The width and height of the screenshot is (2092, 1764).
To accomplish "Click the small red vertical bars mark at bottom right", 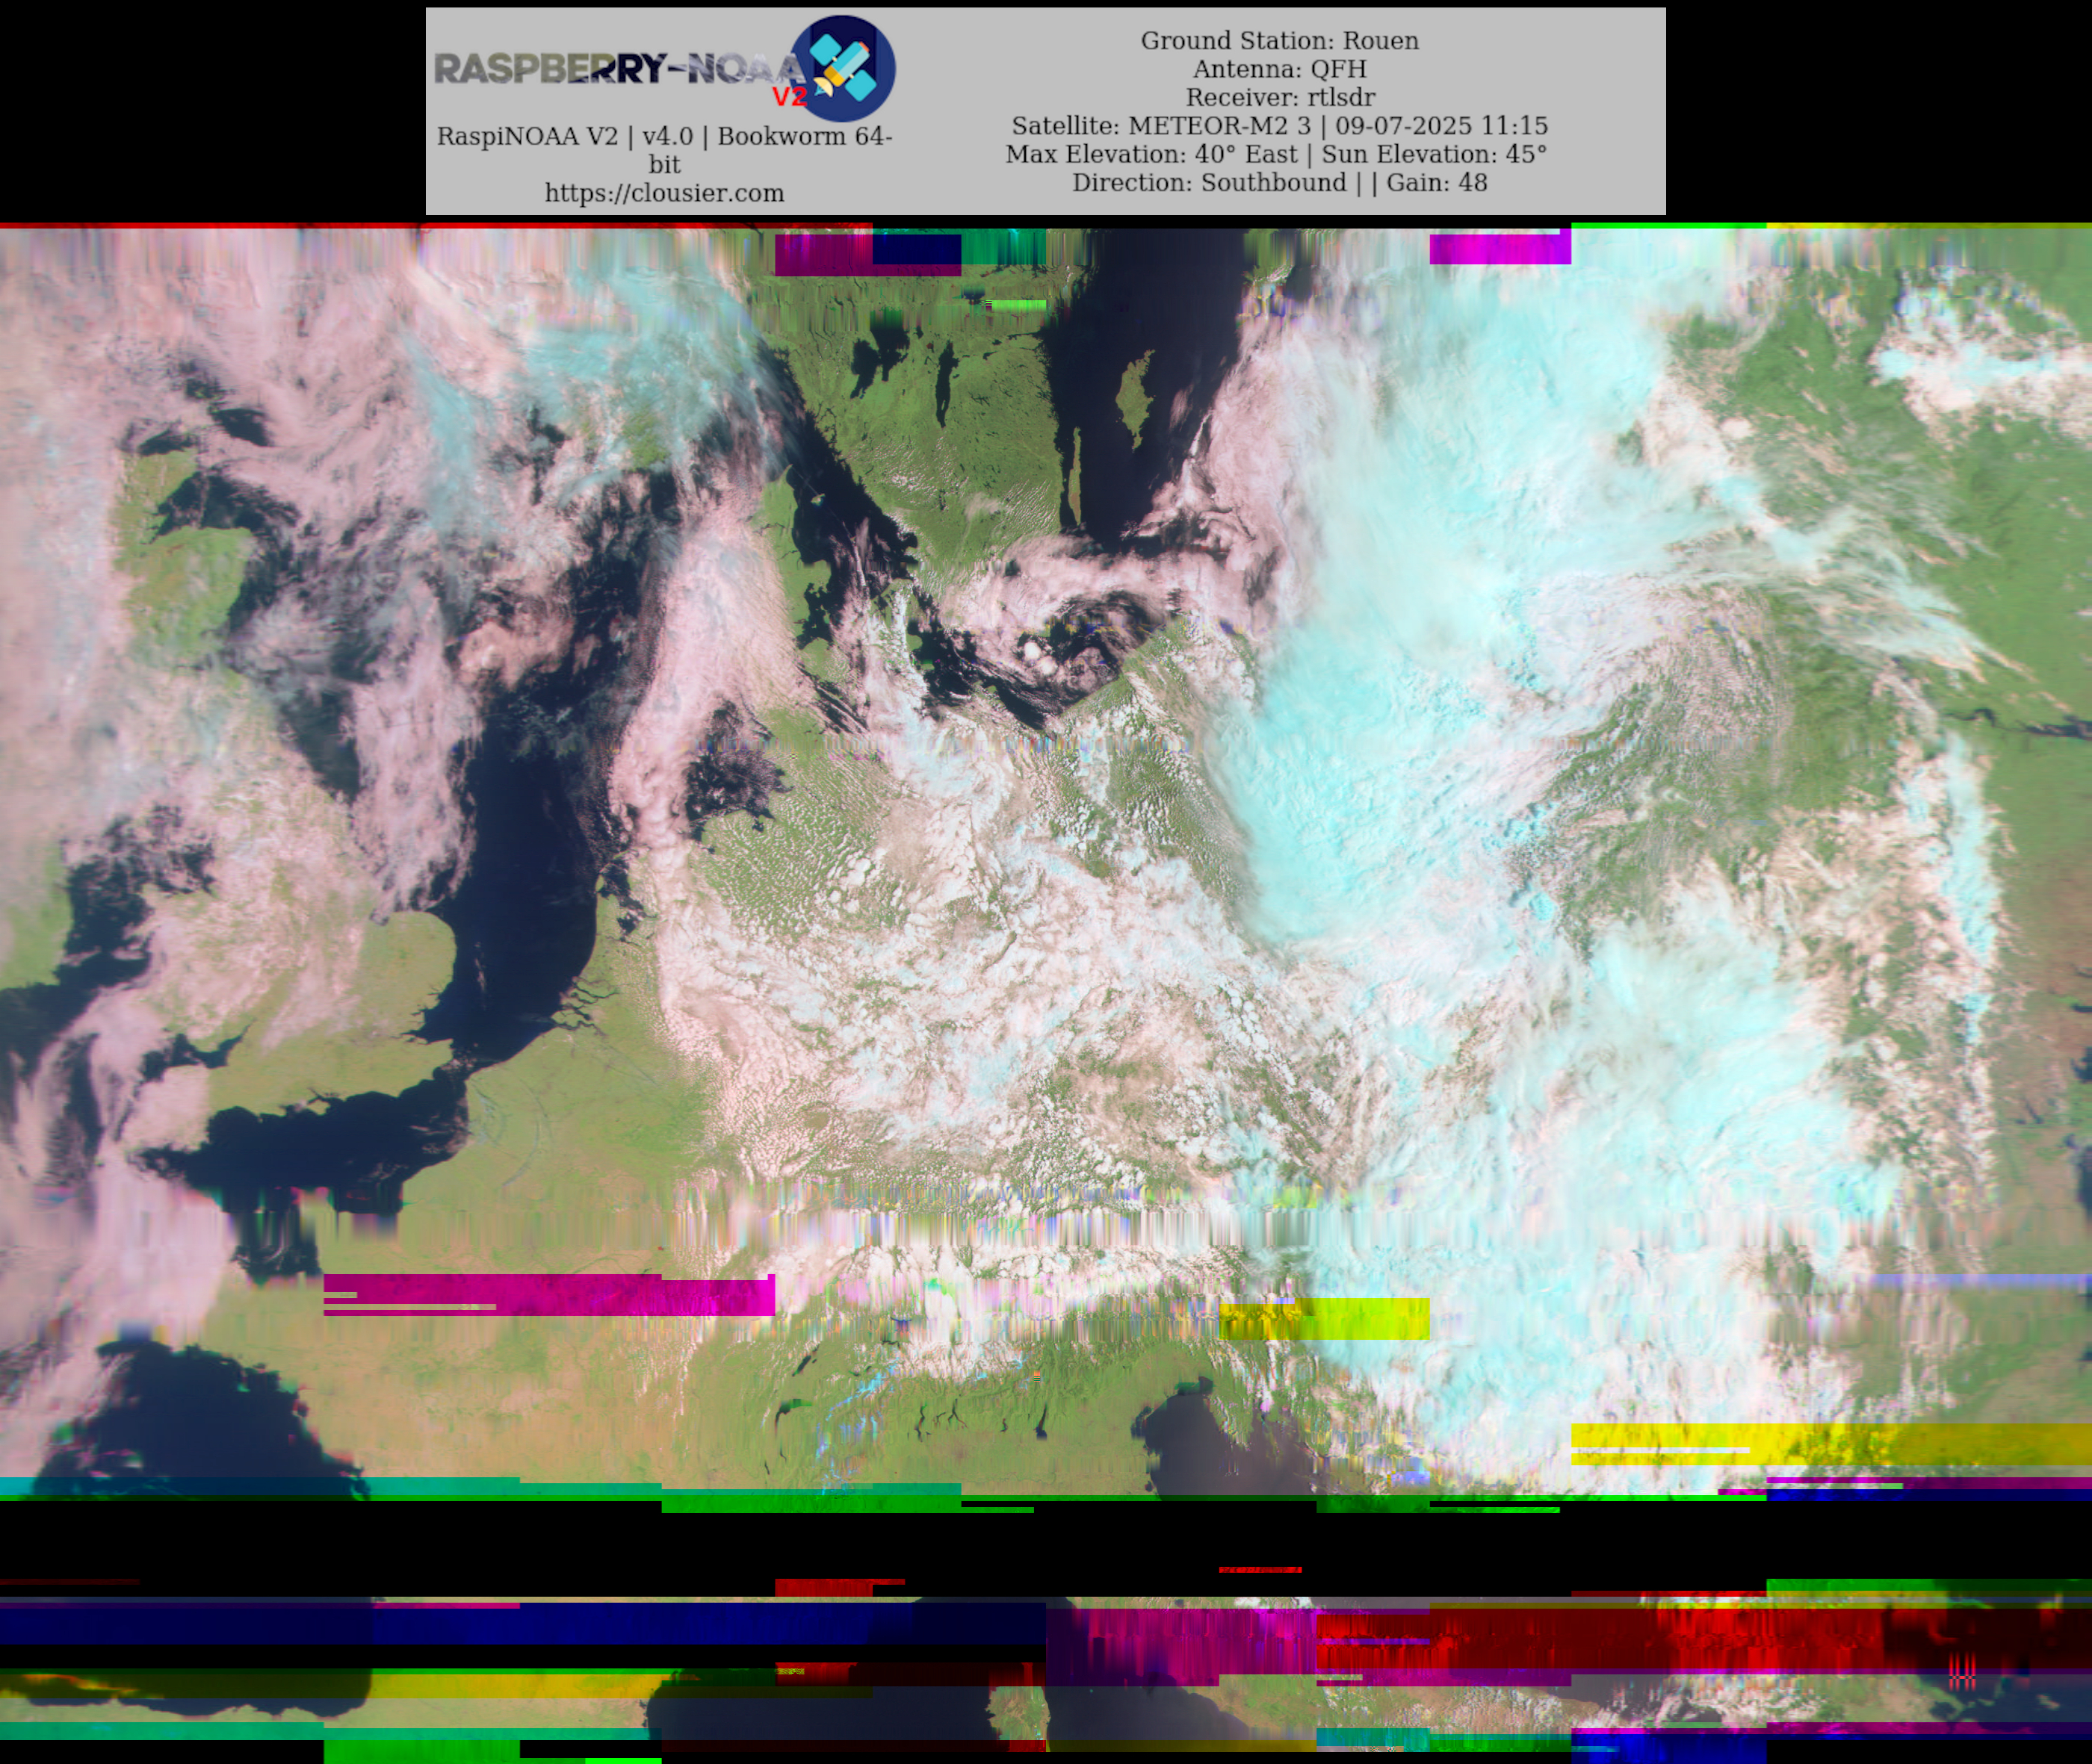I will point(1961,1671).
